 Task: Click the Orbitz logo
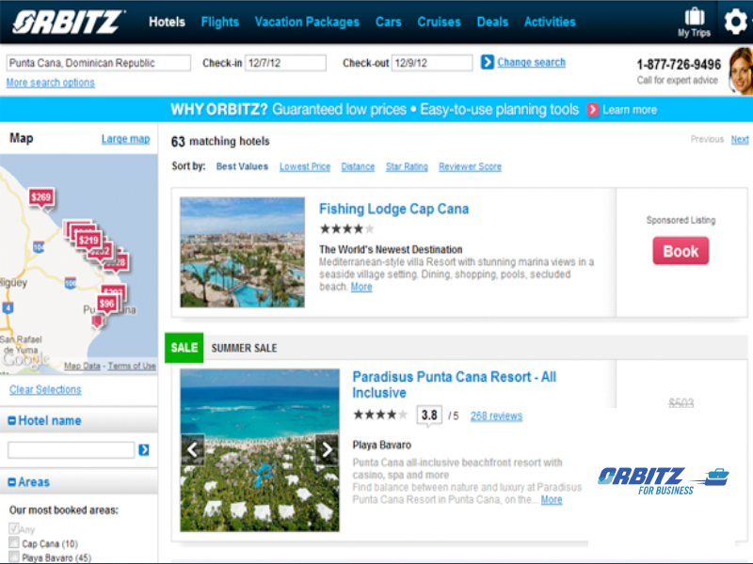pyautogui.click(x=69, y=22)
